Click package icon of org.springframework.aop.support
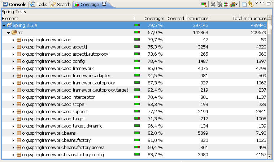Image resolution: width=274 pixels, height=162 pixels. point(19,111)
